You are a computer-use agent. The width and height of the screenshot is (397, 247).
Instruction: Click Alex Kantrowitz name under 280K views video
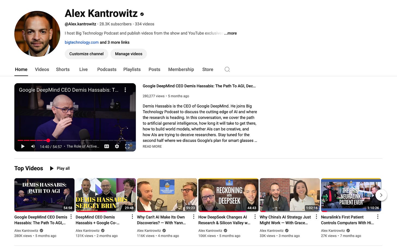26,231
